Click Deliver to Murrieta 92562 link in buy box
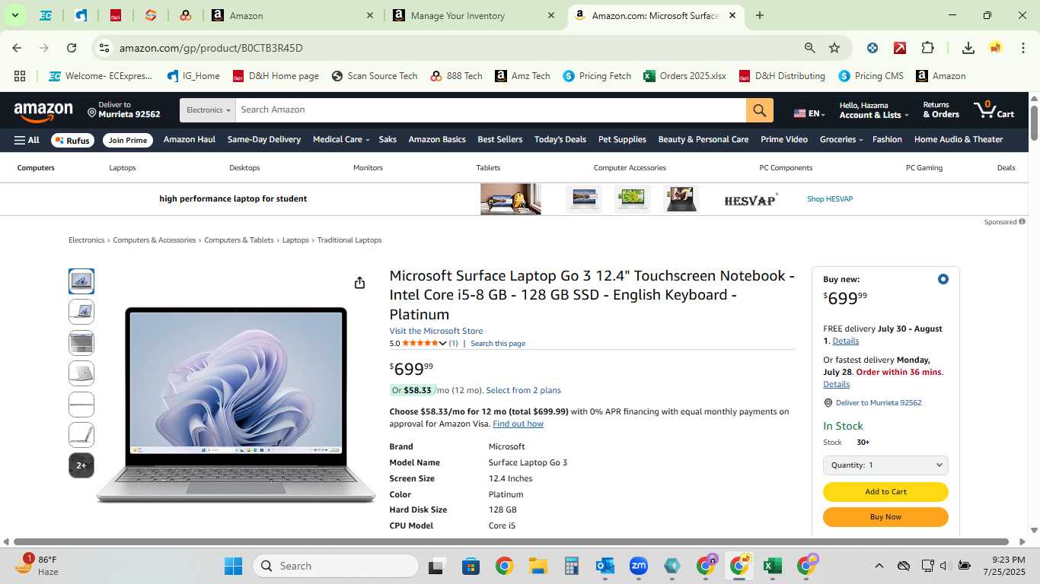 point(879,403)
